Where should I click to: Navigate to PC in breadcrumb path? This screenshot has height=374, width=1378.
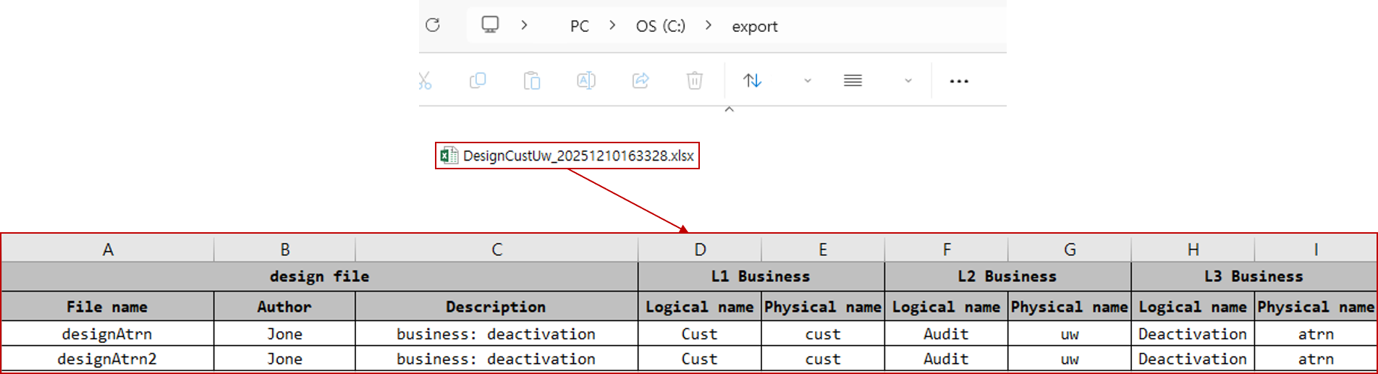pyautogui.click(x=579, y=26)
